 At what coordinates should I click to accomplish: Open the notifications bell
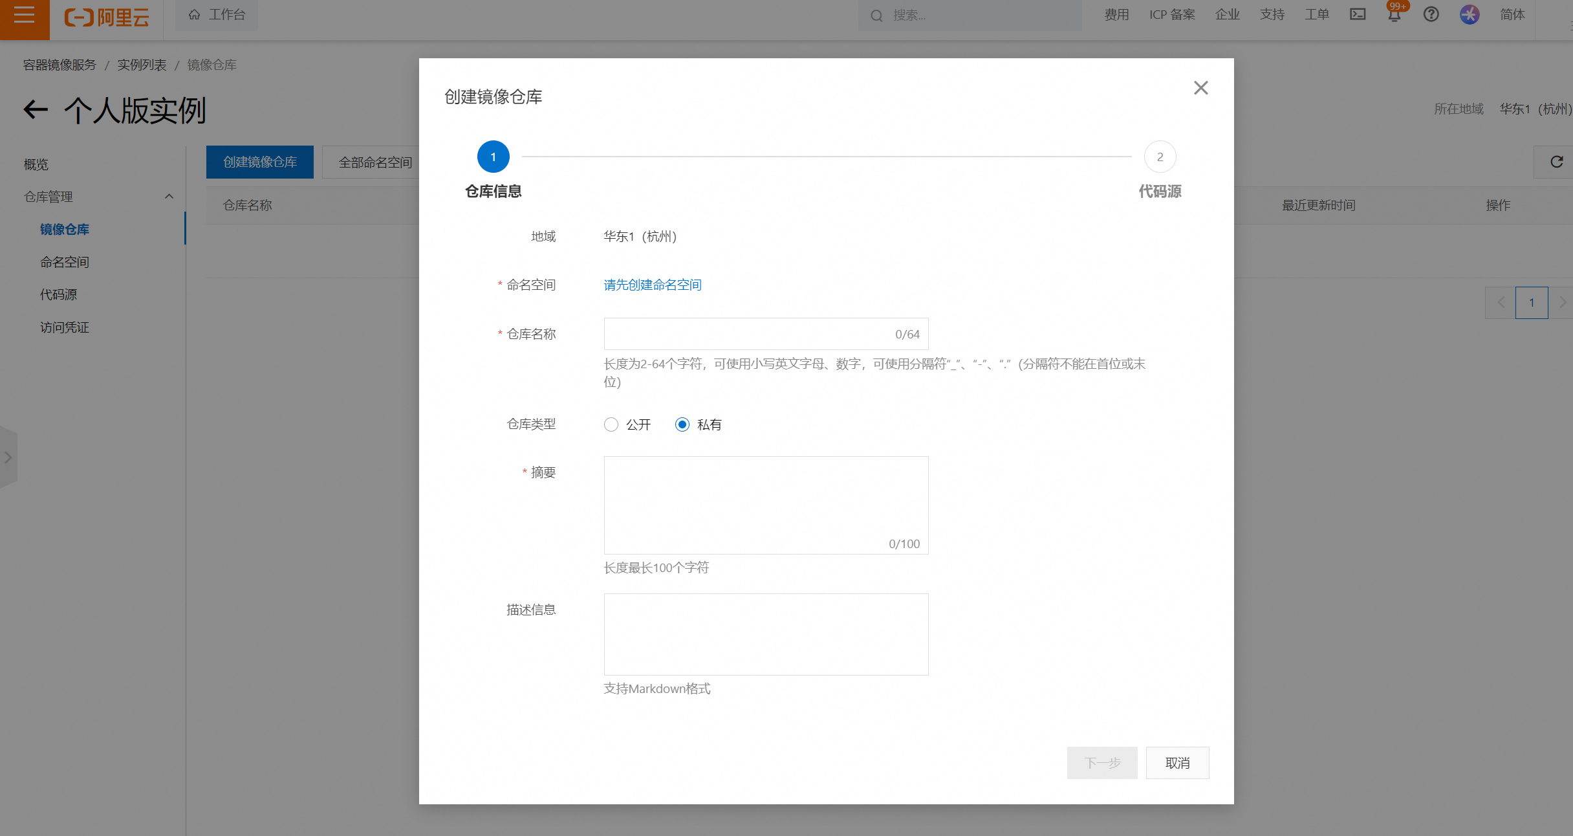pyautogui.click(x=1394, y=14)
